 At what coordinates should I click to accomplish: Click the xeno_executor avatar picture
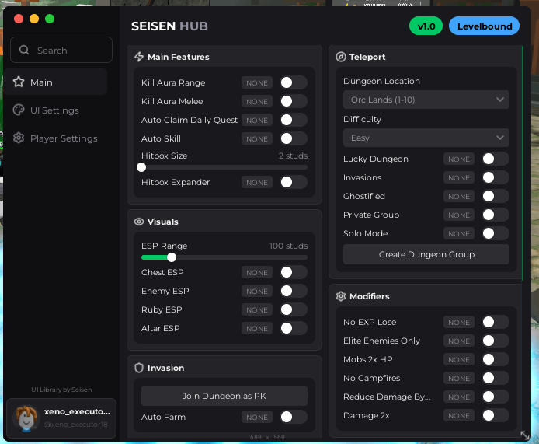coord(26,418)
